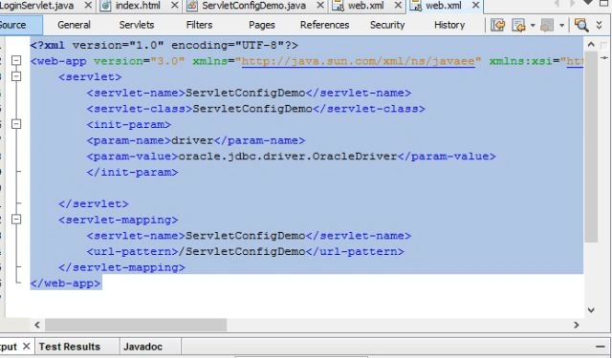Click the greyed-out Forward navigation icon
Viewport: 612px width, 358px height.
(547, 25)
